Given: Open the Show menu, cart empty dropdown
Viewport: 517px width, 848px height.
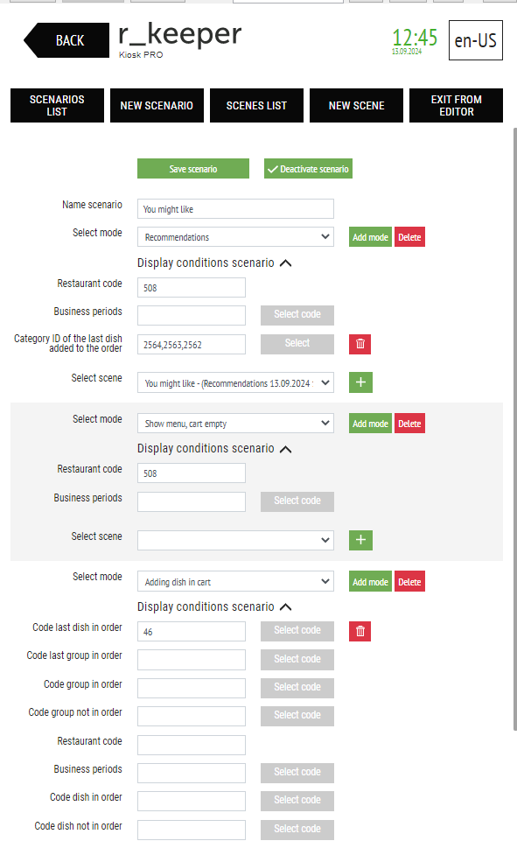Looking at the screenshot, I should (x=235, y=424).
